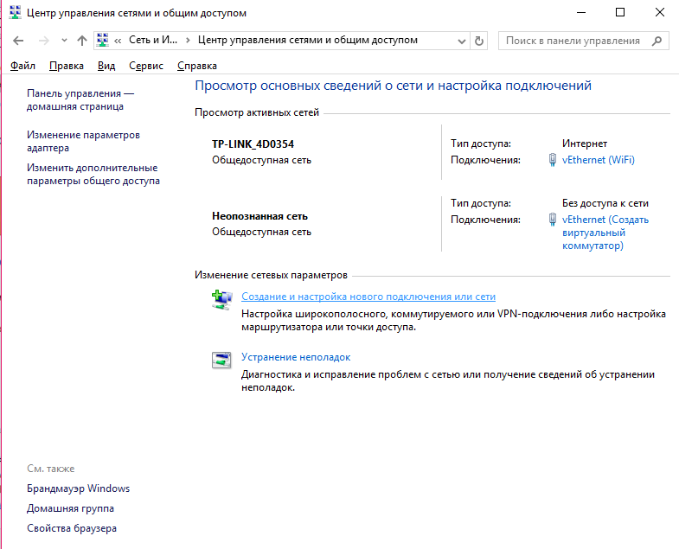This screenshot has width=679, height=549.
Task: Open the Правка menu
Action: (x=67, y=66)
